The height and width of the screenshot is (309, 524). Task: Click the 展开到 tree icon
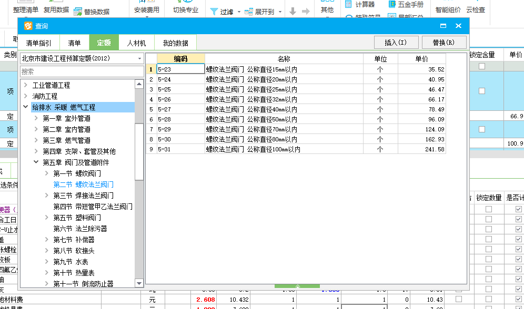pyautogui.click(x=249, y=12)
